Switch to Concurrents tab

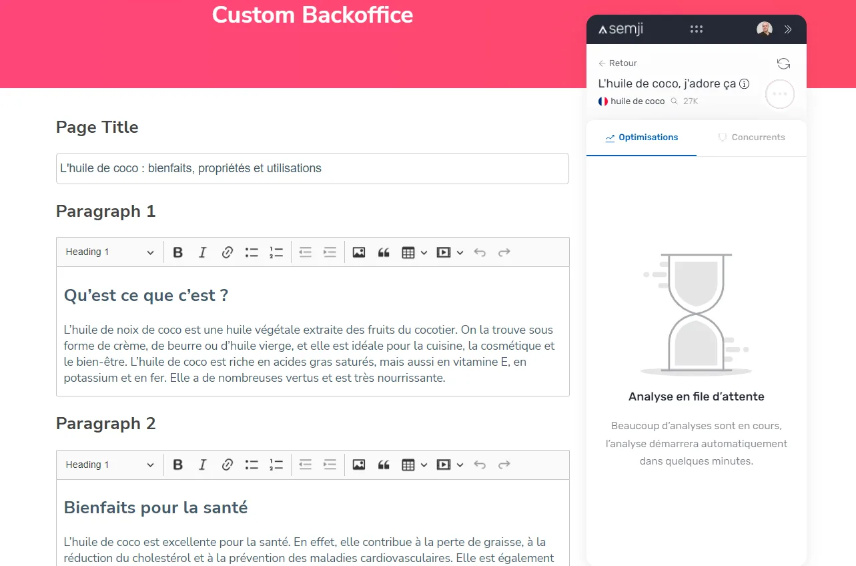pyautogui.click(x=751, y=137)
